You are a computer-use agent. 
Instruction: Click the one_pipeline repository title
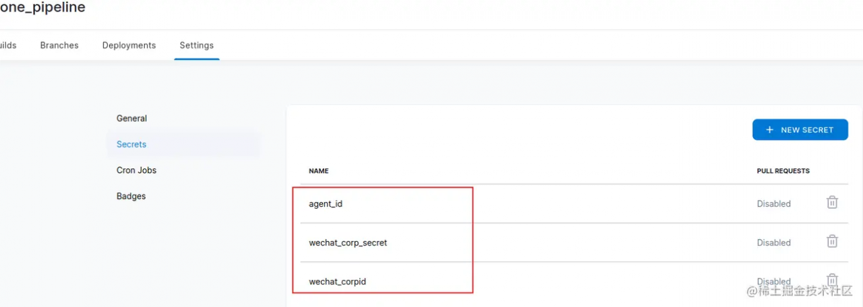pos(42,8)
